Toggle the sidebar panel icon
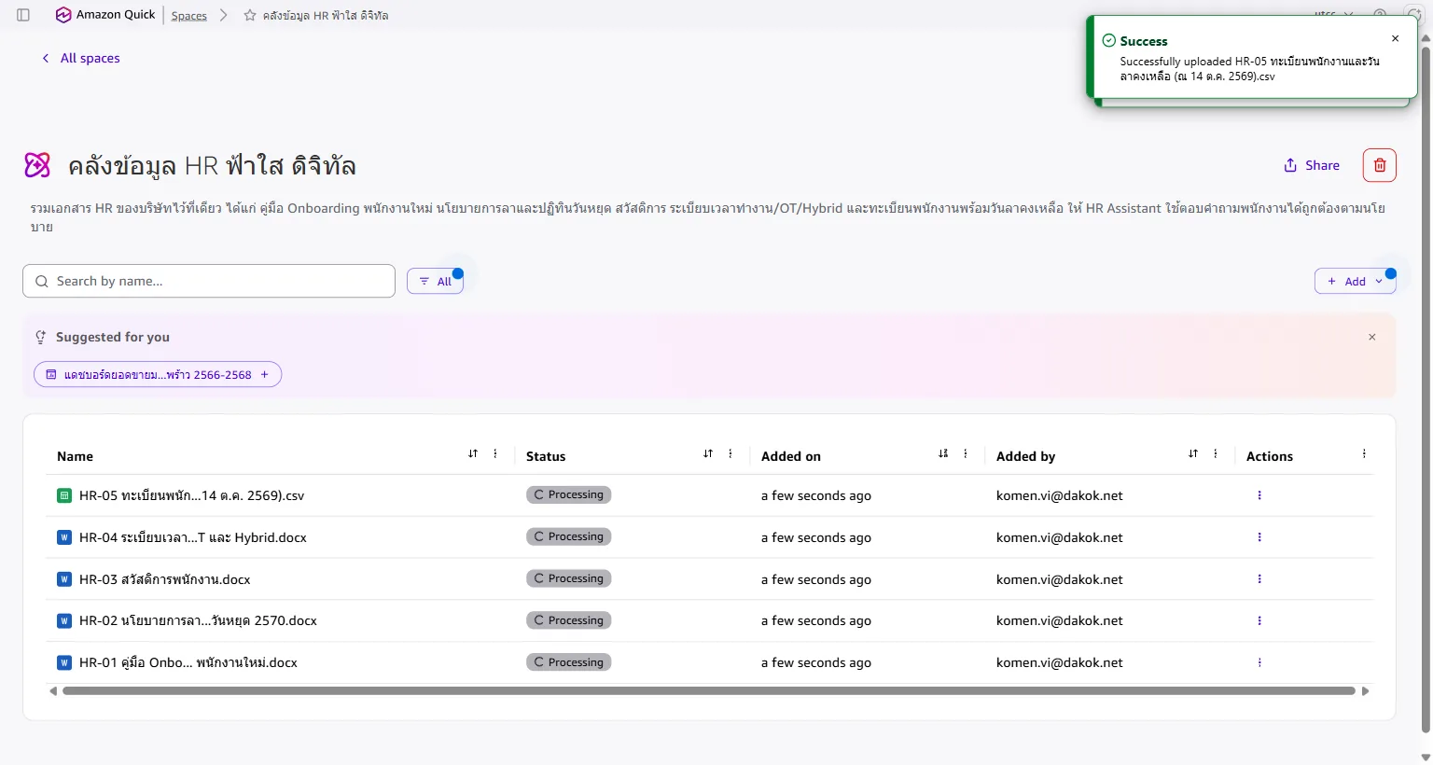Viewport: 1433px width, 765px height. pos(23,15)
